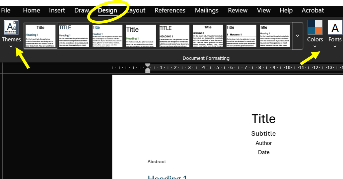Switch to the Insert tab
Viewport: 343px width, 179px height.
point(57,10)
